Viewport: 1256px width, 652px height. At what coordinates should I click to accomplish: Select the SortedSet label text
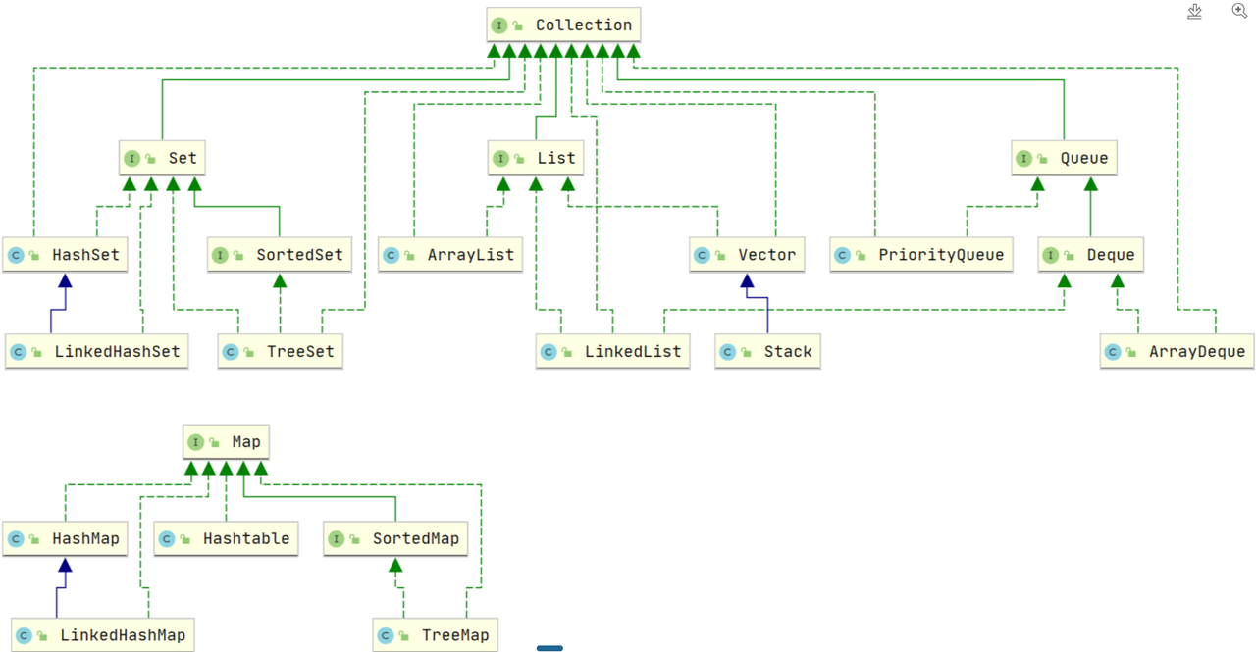(x=300, y=255)
